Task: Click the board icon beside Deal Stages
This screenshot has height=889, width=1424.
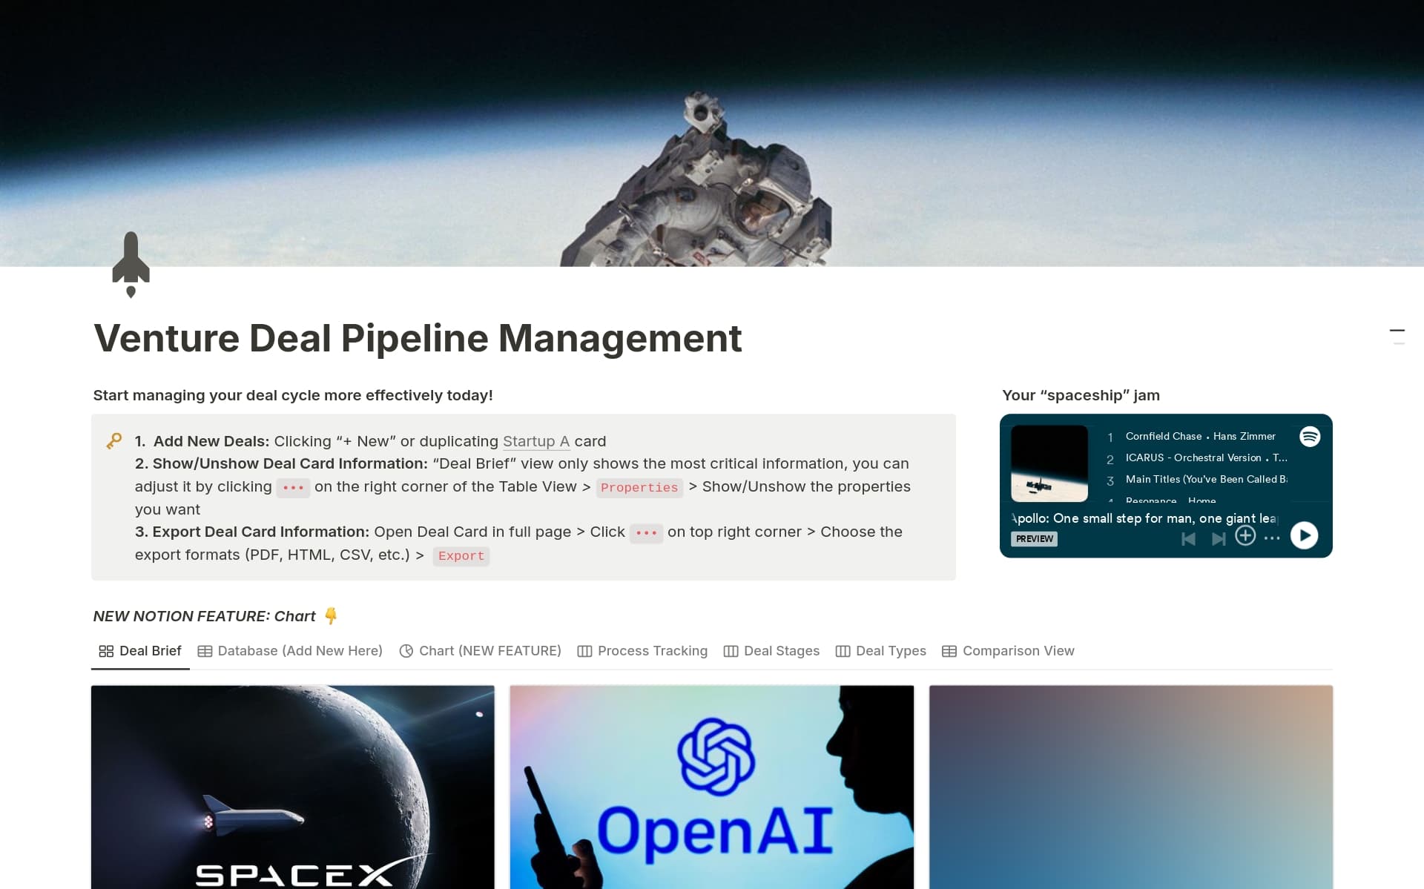Action: coord(730,650)
